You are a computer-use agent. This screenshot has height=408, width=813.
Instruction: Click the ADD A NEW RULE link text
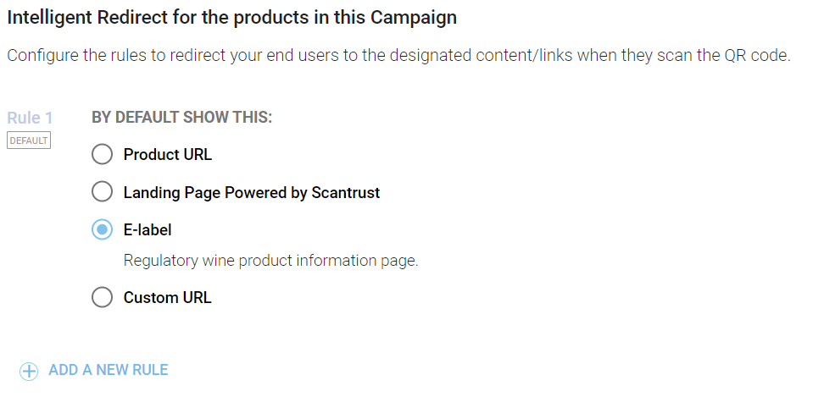(x=109, y=370)
